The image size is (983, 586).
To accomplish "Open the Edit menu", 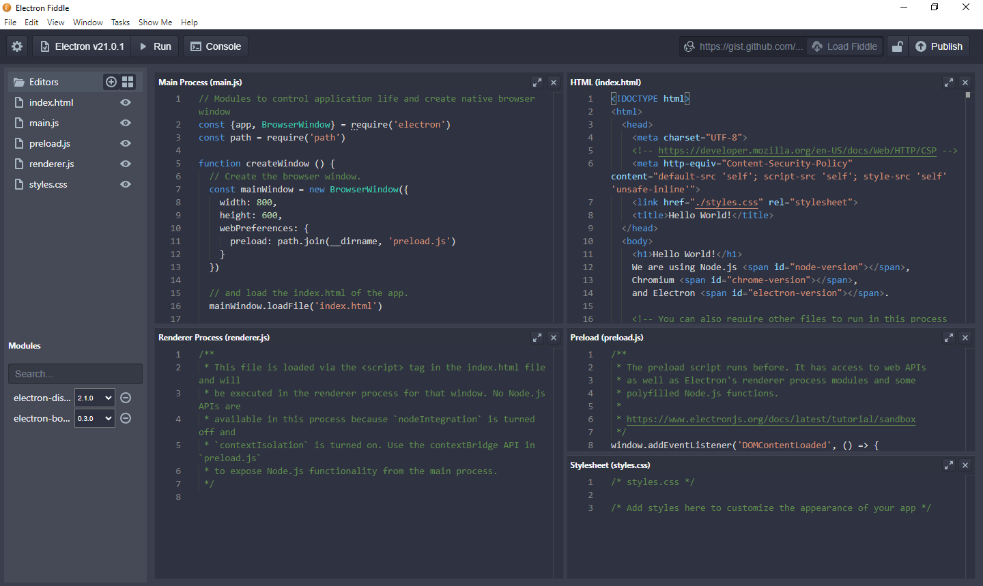I will 31,23.
